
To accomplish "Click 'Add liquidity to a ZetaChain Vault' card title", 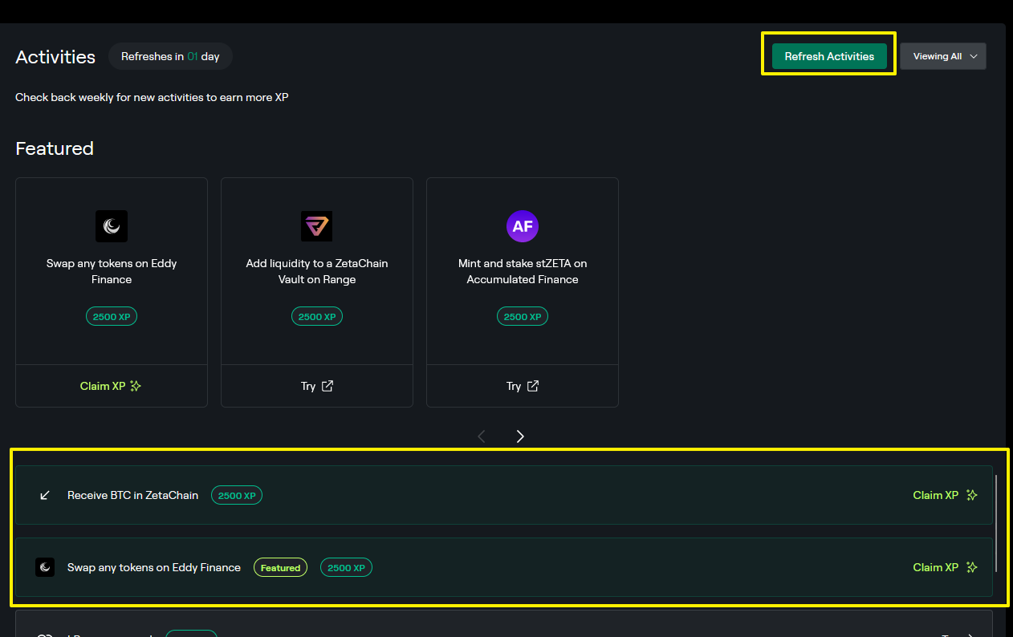I will coord(317,271).
